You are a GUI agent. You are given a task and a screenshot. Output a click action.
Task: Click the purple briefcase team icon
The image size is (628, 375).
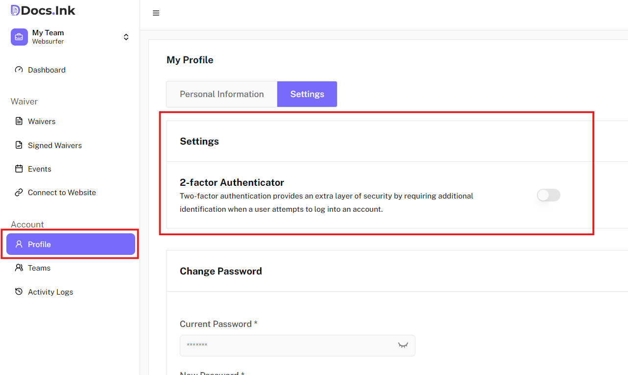tap(19, 37)
